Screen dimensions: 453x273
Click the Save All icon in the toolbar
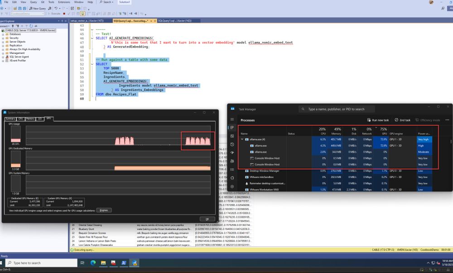click(x=24, y=8)
